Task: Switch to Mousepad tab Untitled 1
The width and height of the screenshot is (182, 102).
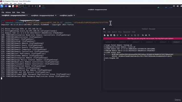Action: [x=109, y=42]
